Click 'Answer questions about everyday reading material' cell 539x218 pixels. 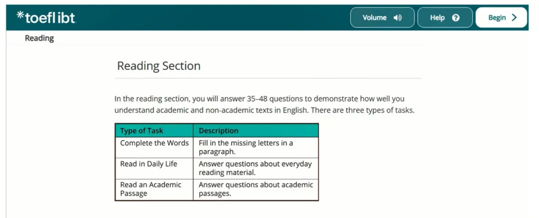256,168
